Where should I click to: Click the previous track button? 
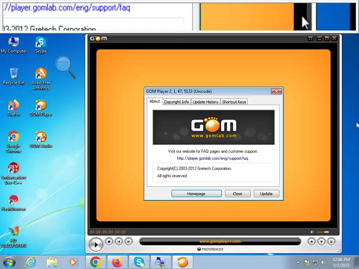coord(119,242)
